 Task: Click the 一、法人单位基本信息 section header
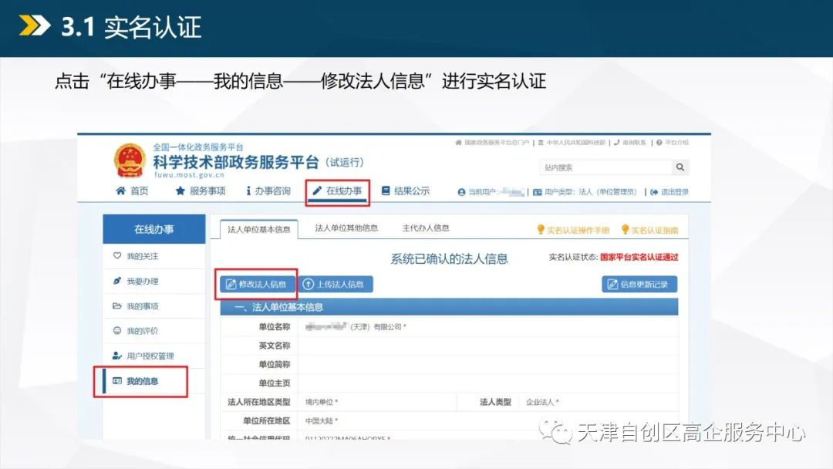point(450,307)
